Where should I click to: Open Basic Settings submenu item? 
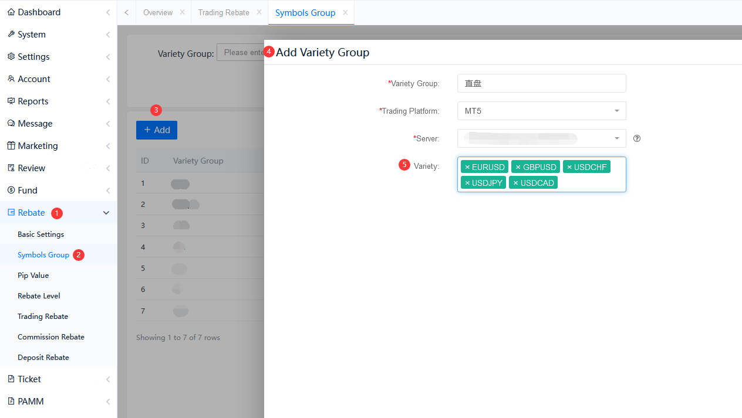(41, 234)
